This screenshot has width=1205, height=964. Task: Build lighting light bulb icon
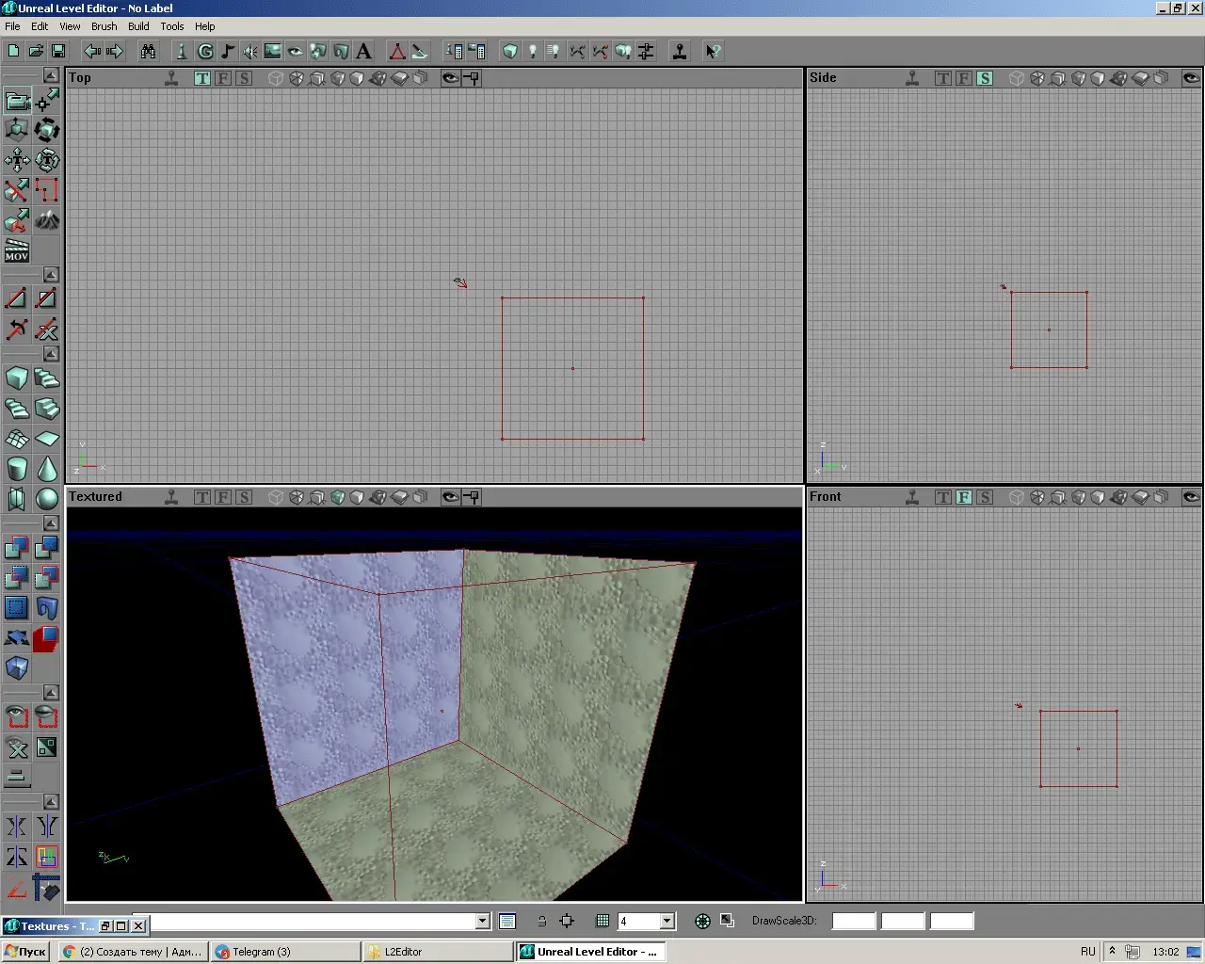pos(532,51)
